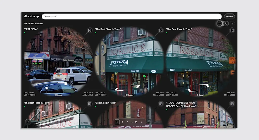Open street view icon on the middle Rosario's result
259x140 pixels.
click(161, 30)
